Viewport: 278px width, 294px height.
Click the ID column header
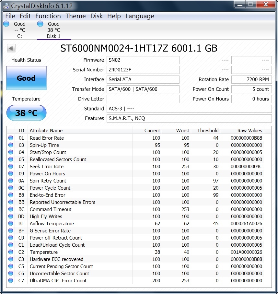[21, 131]
